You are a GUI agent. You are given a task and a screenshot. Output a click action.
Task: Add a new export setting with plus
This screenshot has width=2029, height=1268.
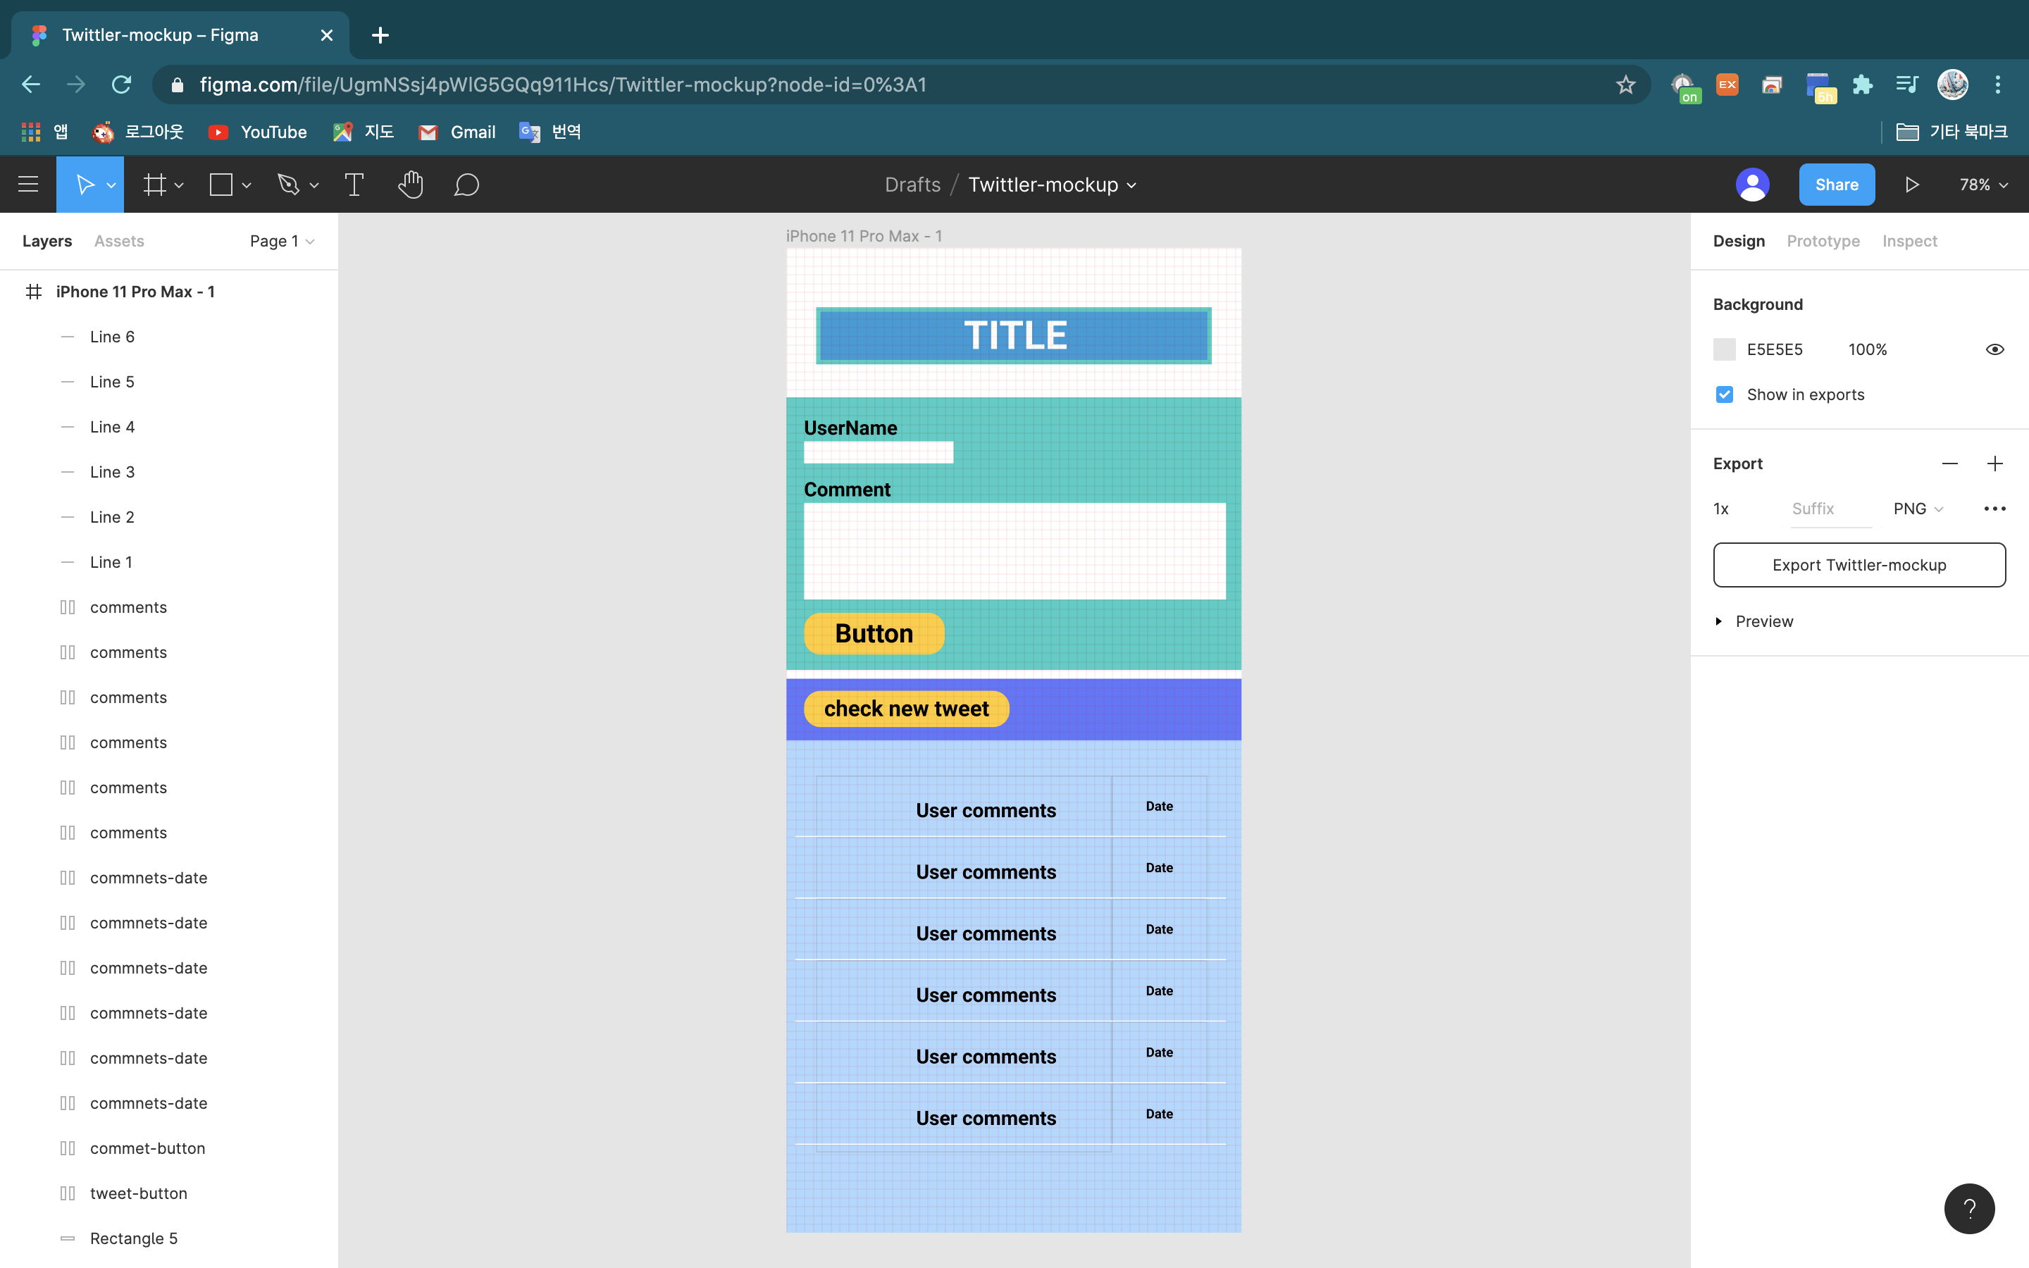[1994, 464]
